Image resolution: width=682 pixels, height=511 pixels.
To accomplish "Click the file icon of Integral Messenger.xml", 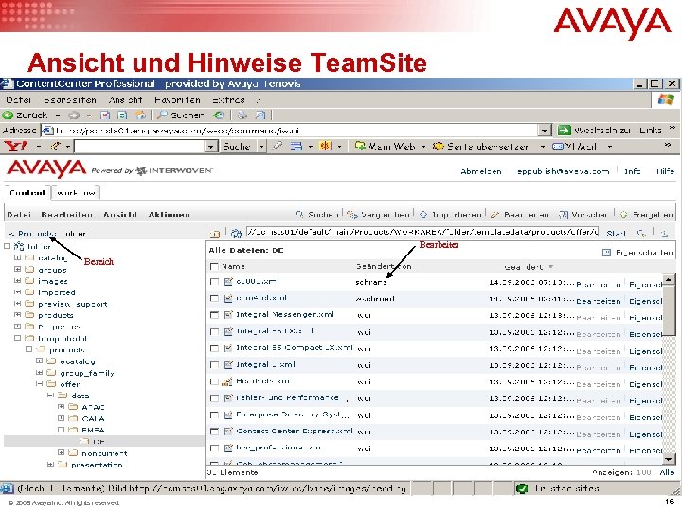I will click(x=228, y=315).
